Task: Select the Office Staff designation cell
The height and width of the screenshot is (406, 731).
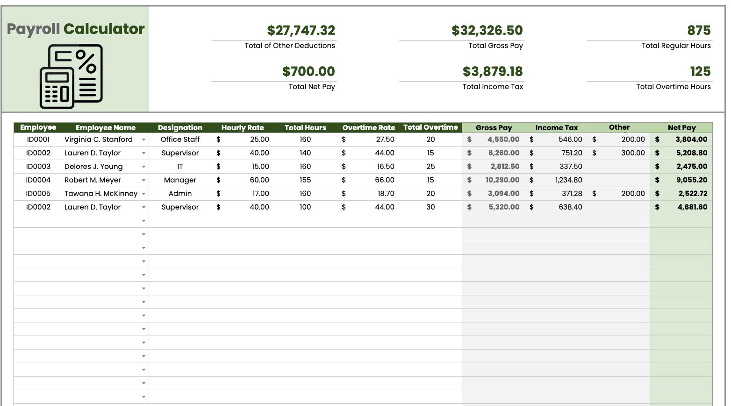Action: coord(180,140)
